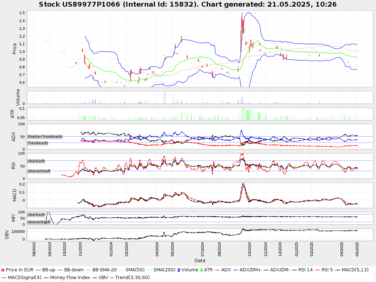
Task: Select the 'SMA(50)' legend entry
Action: (x=132, y=270)
